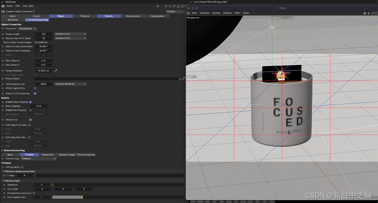The width and height of the screenshot is (378, 203).
Task: Select the viewport orbit rotate icon
Action: click(x=373, y=13)
